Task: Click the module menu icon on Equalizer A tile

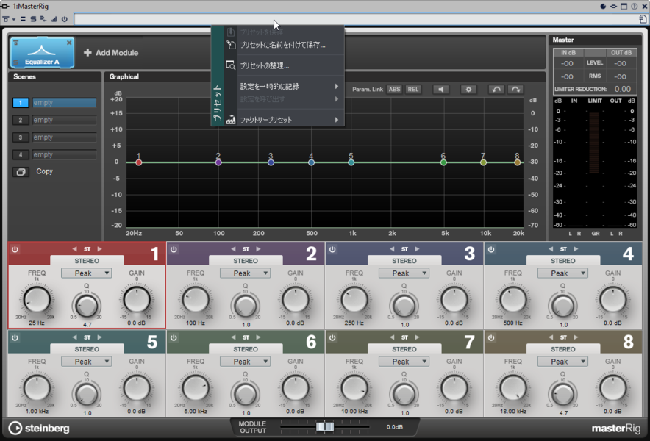Action: [x=15, y=43]
